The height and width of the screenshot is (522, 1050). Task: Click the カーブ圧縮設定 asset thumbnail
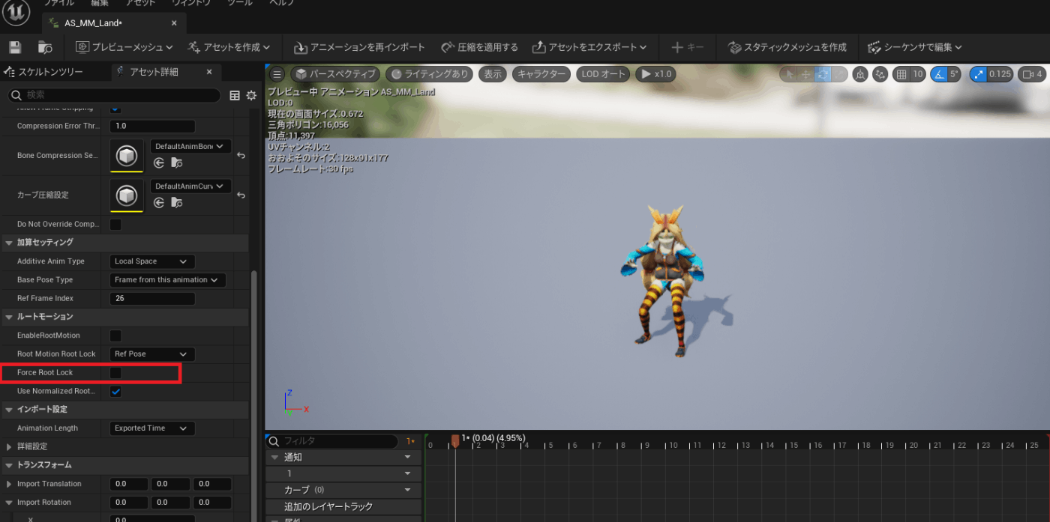pyautogui.click(x=127, y=195)
